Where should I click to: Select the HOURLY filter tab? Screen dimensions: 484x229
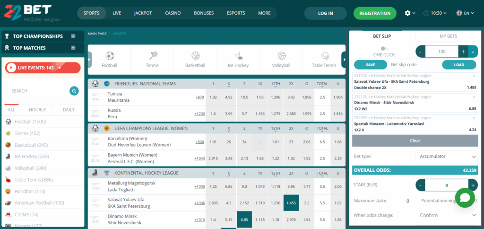pyautogui.click(x=37, y=110)
